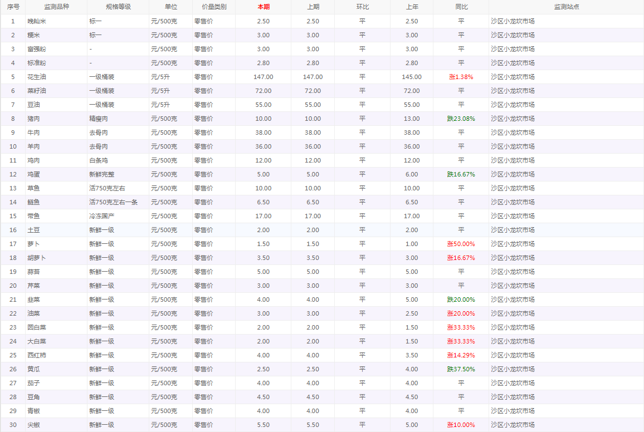Viewport: 644px width, 432px height.
Task: Click the 同比 column header
Action: point(461,7)
